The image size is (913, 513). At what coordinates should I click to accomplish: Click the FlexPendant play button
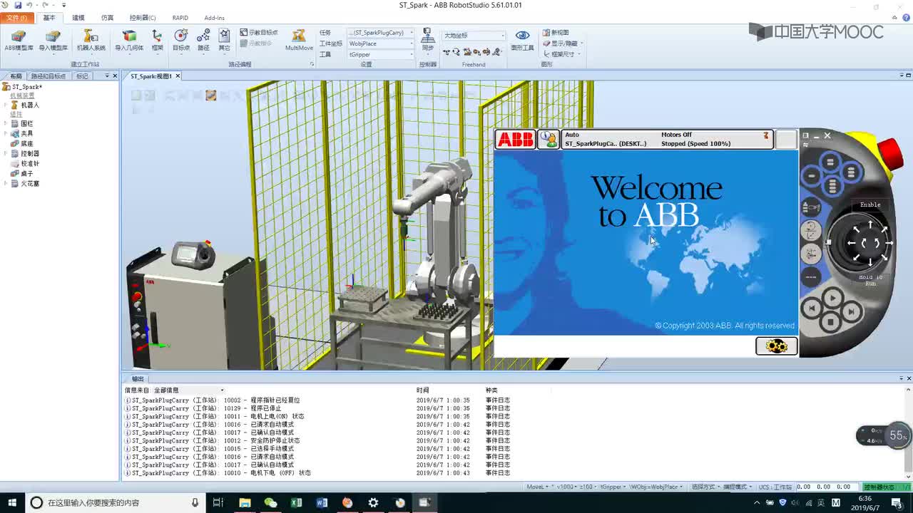832,298
